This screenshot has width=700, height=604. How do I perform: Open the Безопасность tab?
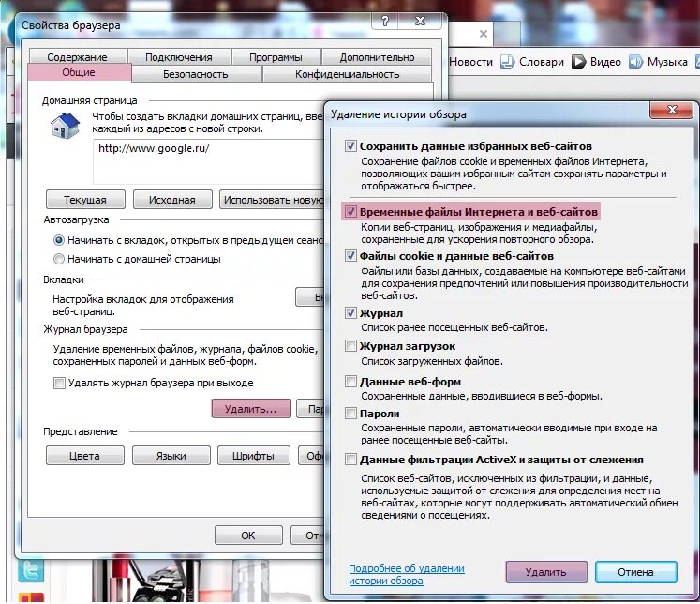(196, 74)
